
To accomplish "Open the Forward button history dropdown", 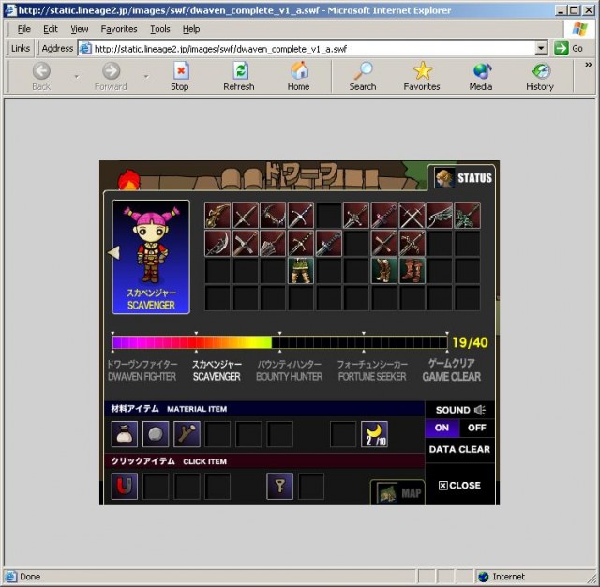I will point(146,77).
